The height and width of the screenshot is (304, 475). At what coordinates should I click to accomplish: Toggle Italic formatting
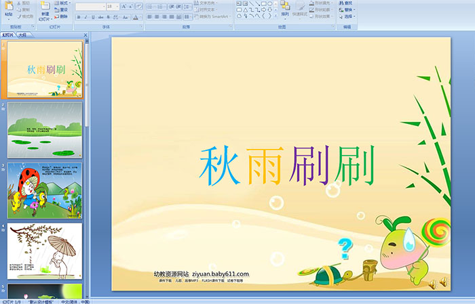coord(85,17)
